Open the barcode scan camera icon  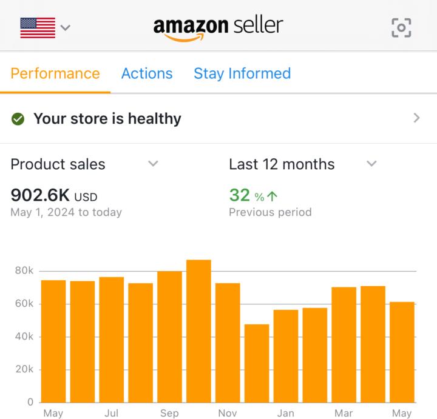(x=401, y=27)
